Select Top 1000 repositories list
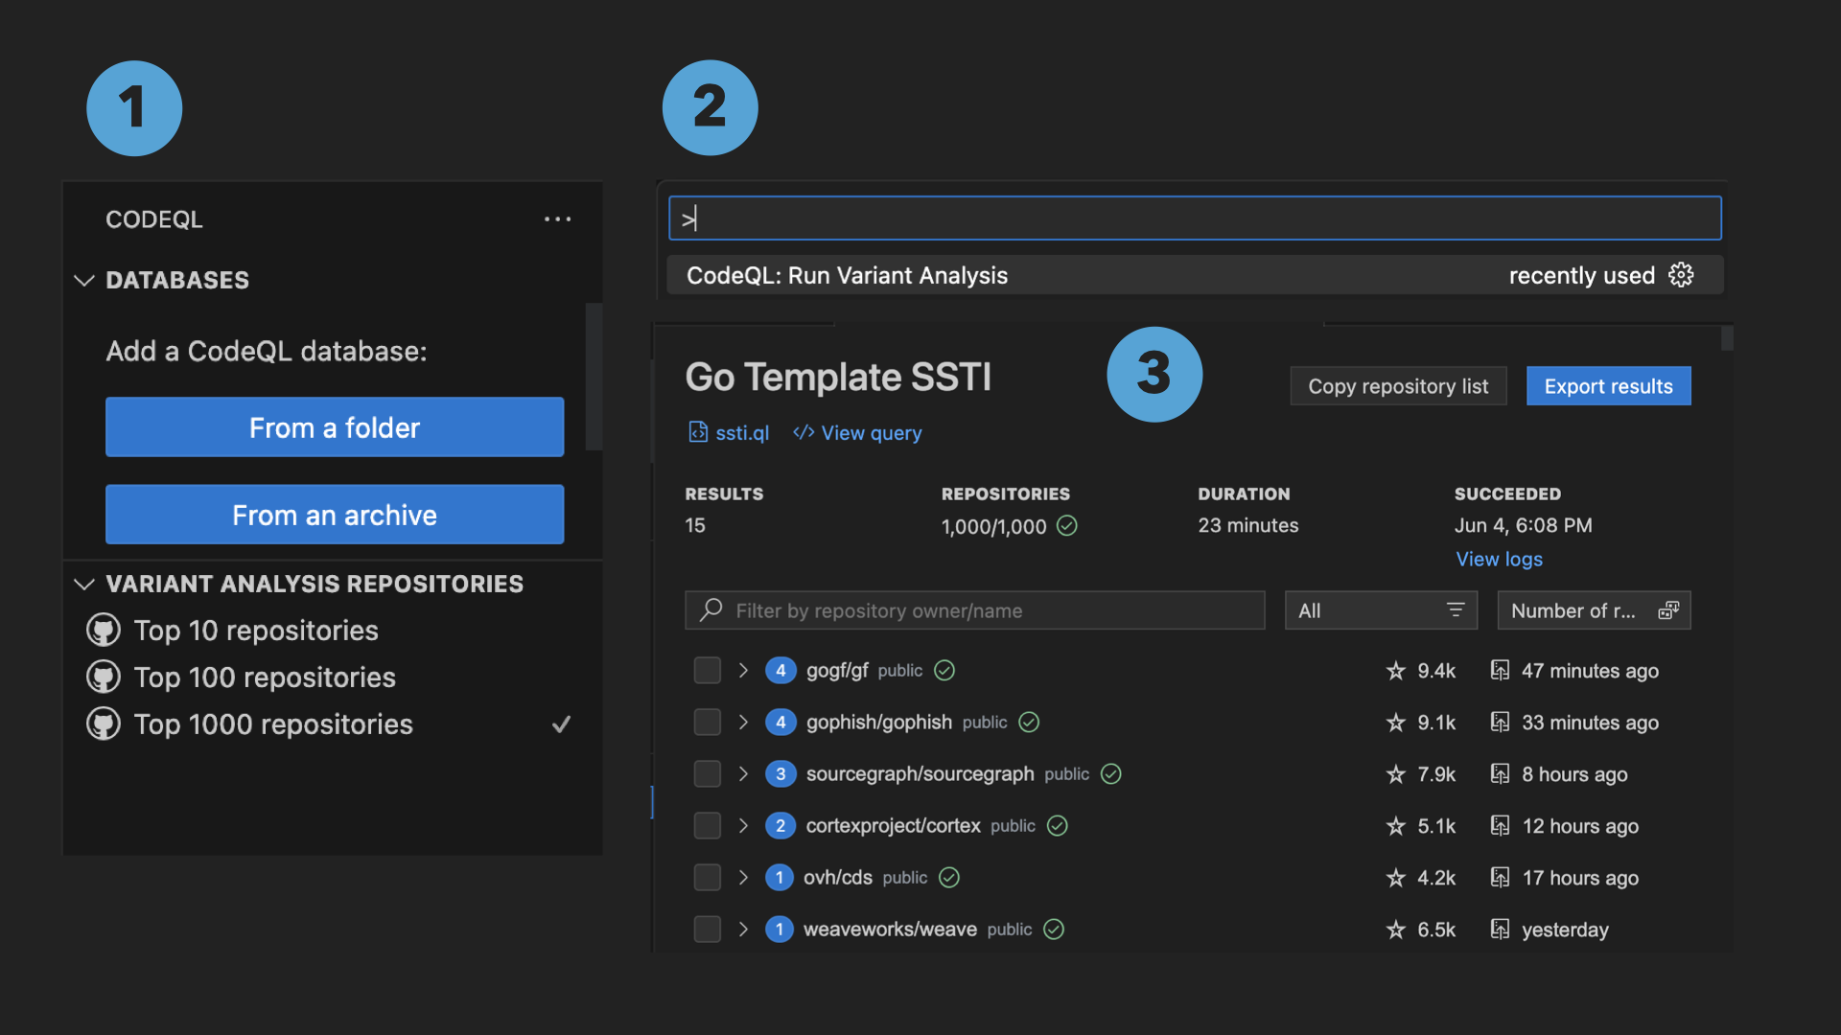 [x=273, y=724]
